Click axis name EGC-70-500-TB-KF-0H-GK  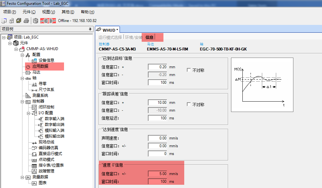coord(223,49)
